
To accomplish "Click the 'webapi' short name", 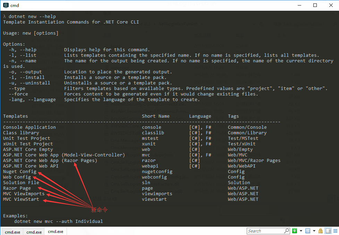I will pyautogui.click(x=150, y=166).
